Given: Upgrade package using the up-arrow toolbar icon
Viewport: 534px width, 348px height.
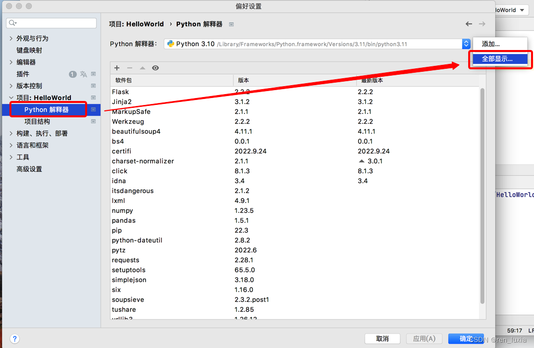Looking at the screenshot, I should pyautogui.click(x=143, y=68).
